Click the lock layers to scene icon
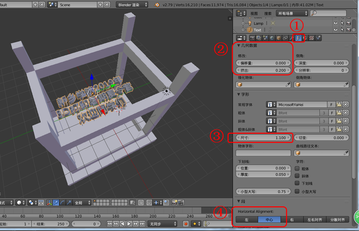 tap(133, 203)
